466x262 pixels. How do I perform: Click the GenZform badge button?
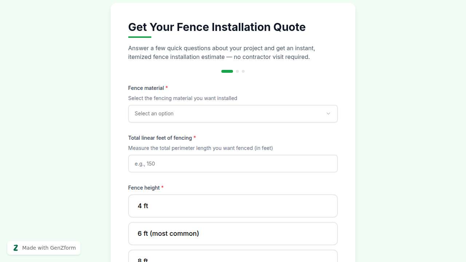44,248
